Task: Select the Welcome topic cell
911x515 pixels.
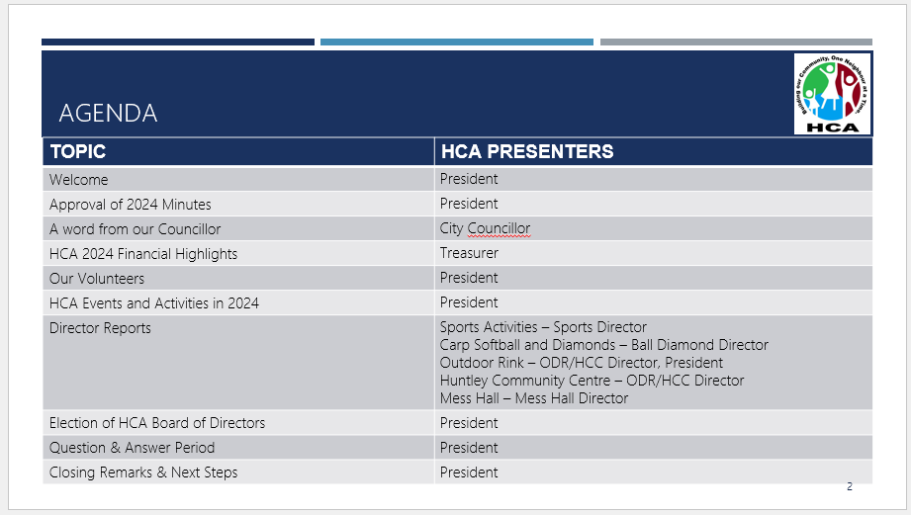Action: 79,180
